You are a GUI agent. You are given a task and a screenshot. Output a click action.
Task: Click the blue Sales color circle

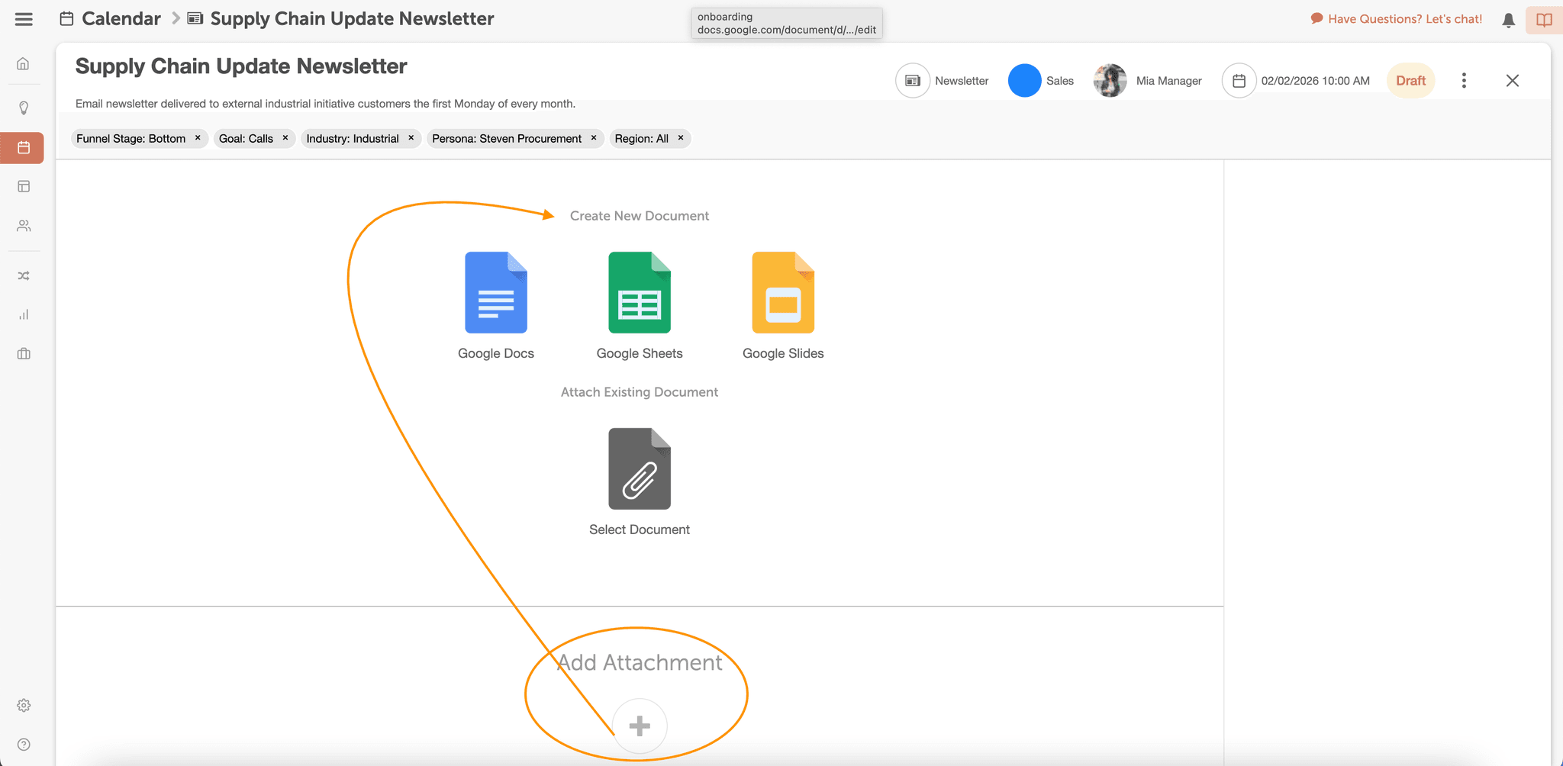1024,79
